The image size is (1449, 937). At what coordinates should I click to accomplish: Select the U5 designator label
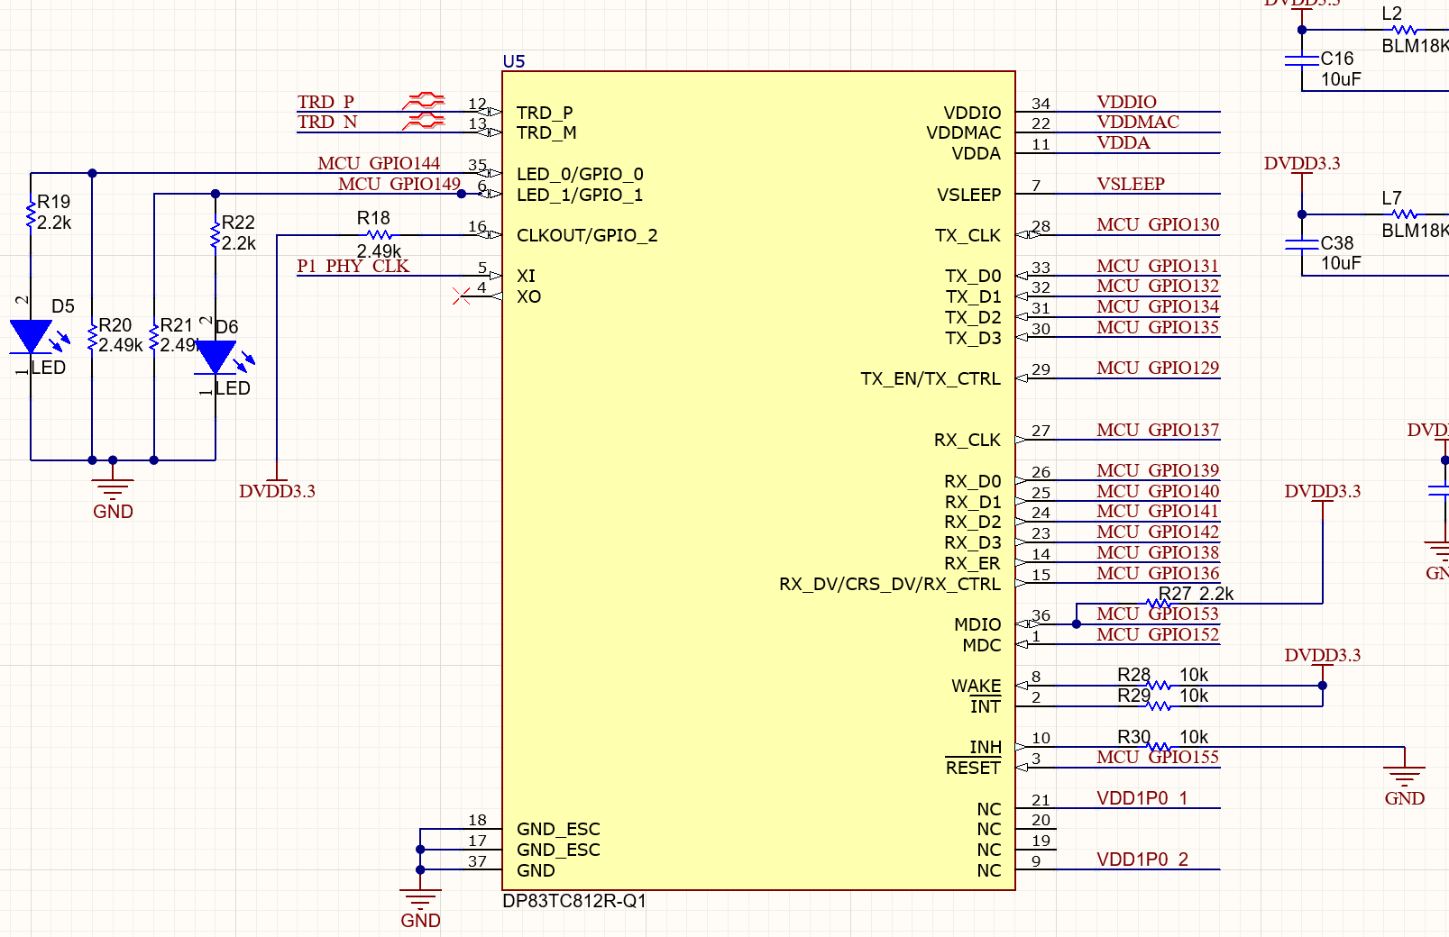coord(514,61)
